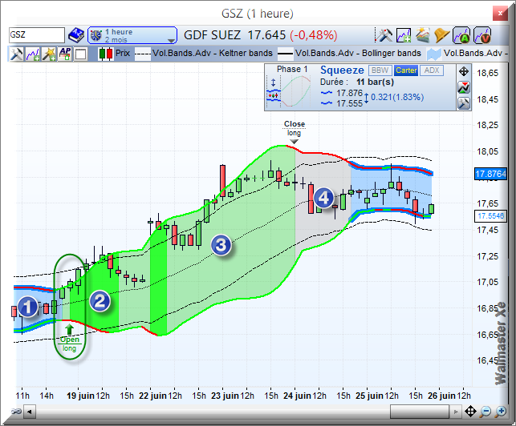Open the hammer and pick settings icon in the top toolbar
516x426 pixels.
click(x=384, y=35)
